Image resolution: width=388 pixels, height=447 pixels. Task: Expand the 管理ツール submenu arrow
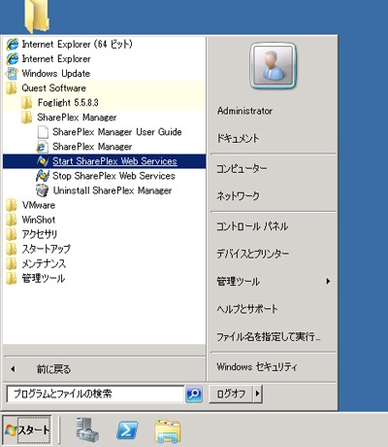(328, 281)
